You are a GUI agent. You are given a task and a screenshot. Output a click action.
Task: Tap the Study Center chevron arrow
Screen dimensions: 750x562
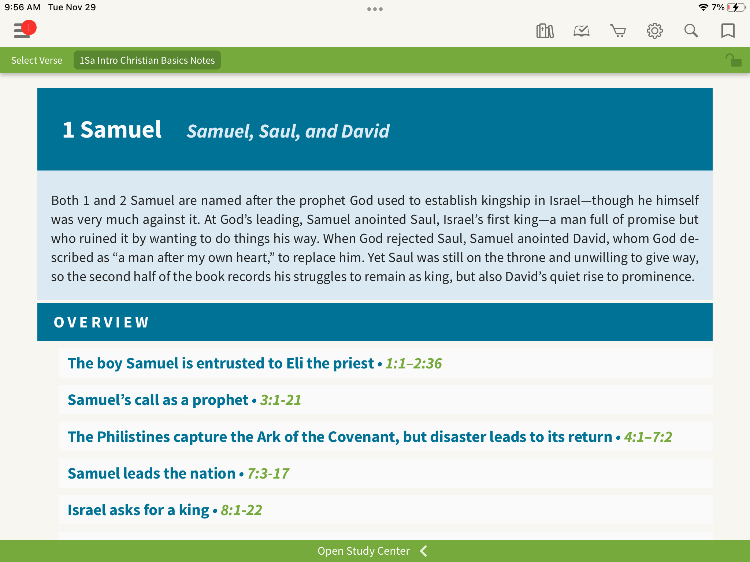coord(424,551)
